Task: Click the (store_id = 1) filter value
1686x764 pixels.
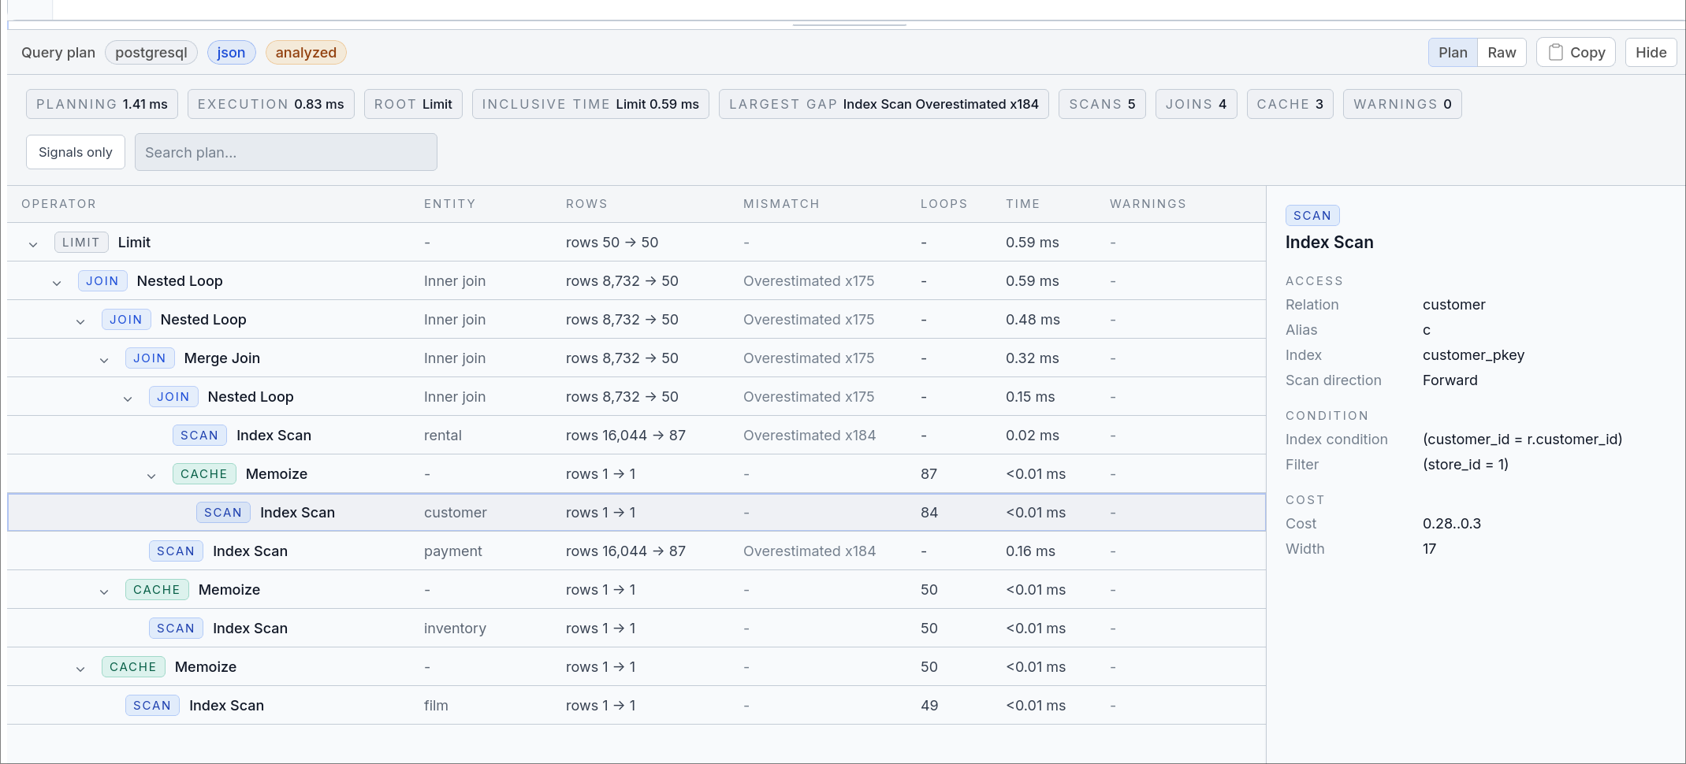Action: coord(1465,465)
